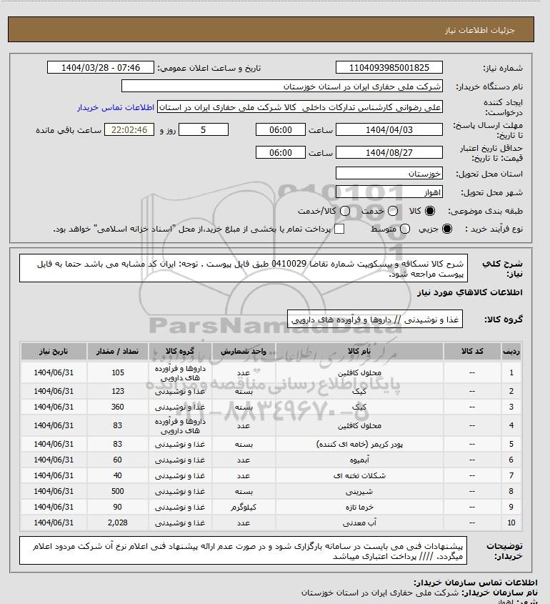Viewport: 550px width, 604px height.
Task: Click the delivery city field اهواز
Action: tap(389, 192)
